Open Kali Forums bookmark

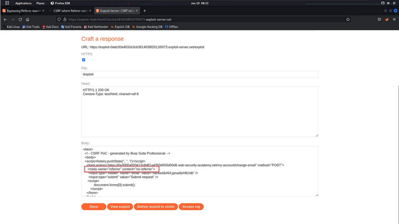(71, 27)
